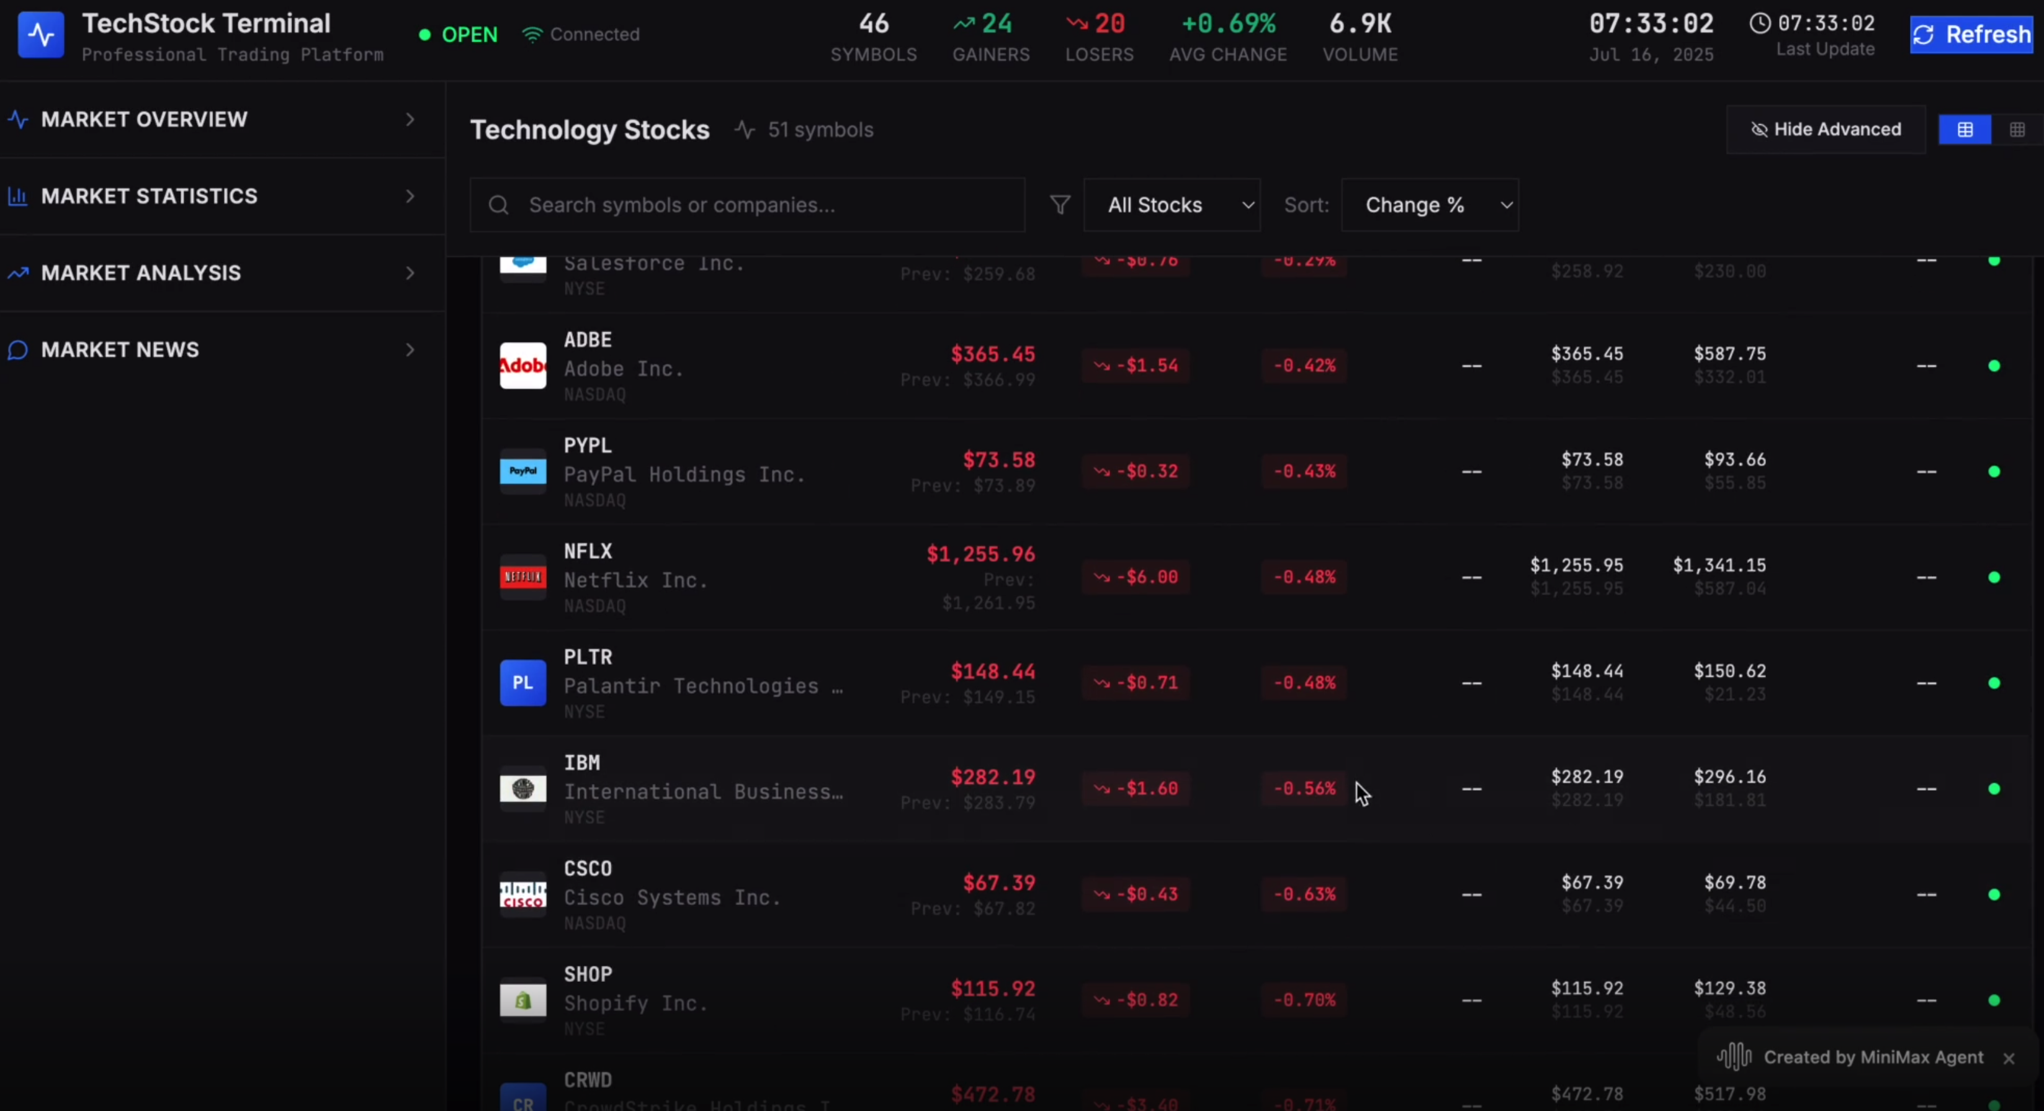Switch to compact grid view

pos(2016,129)
